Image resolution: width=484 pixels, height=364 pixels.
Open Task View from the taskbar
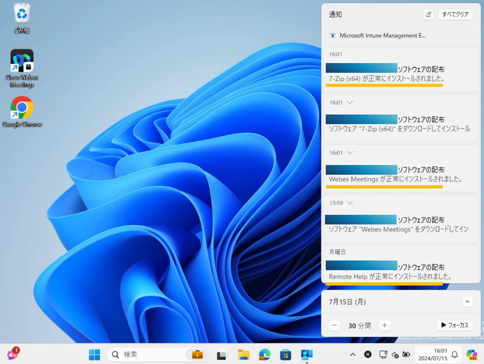(x=222, y=354)
